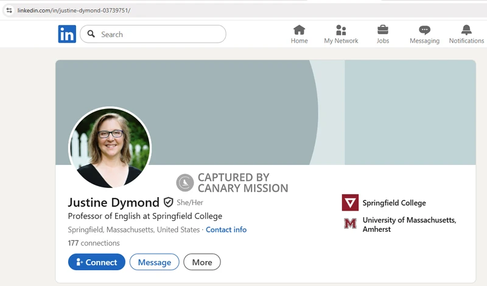Open Messaging from the navigation bar
The image size is (487, 286).
pos(424,30)
